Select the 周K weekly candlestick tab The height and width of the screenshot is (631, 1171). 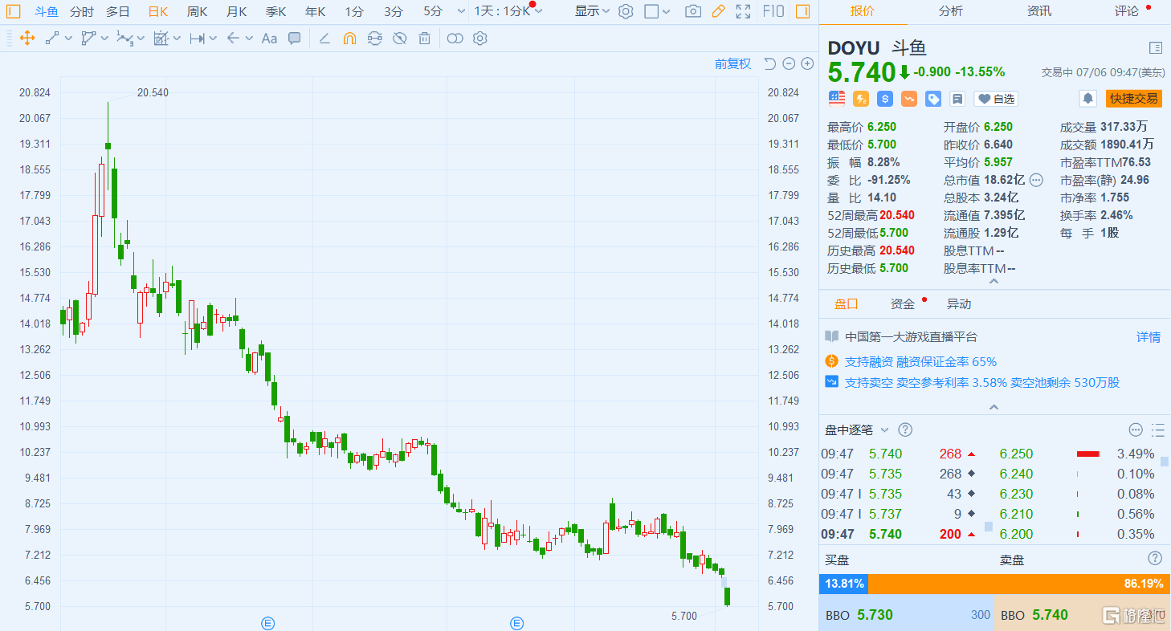(197, 11)
